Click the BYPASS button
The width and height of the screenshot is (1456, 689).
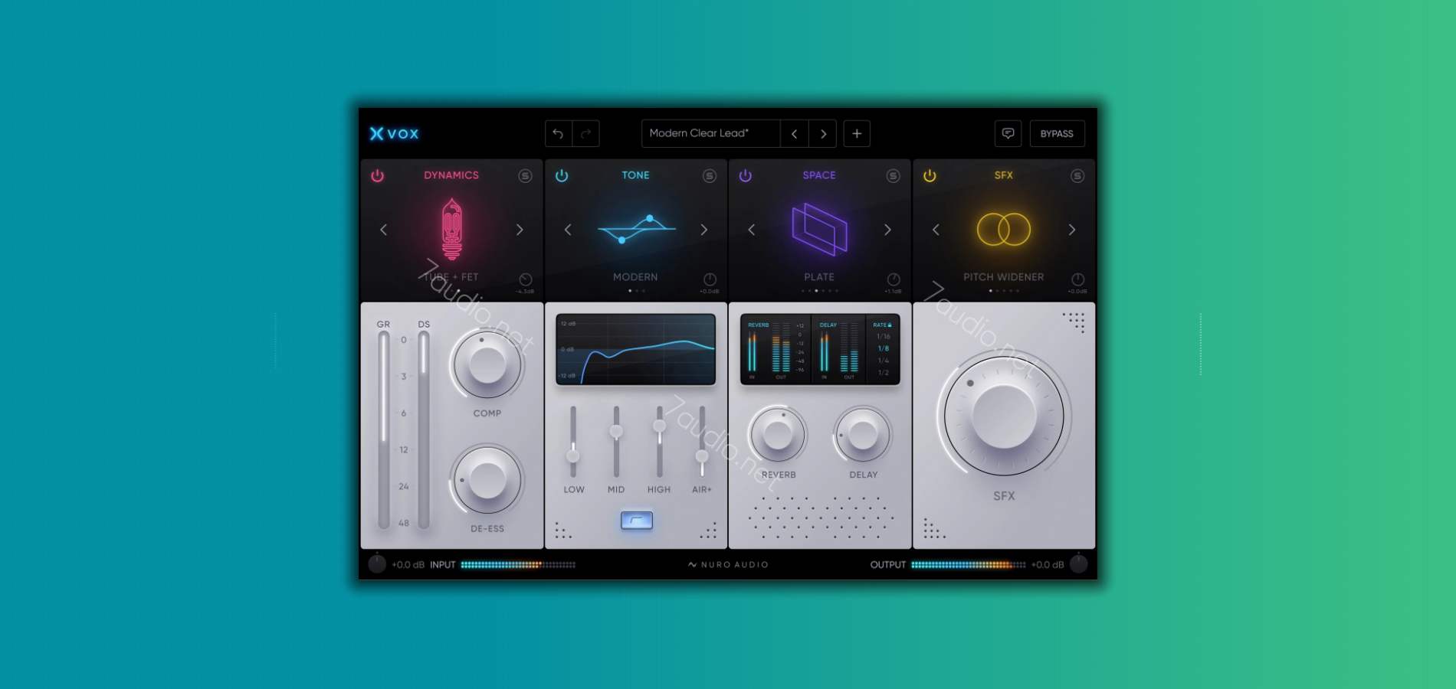click(x=1057, y=133)
